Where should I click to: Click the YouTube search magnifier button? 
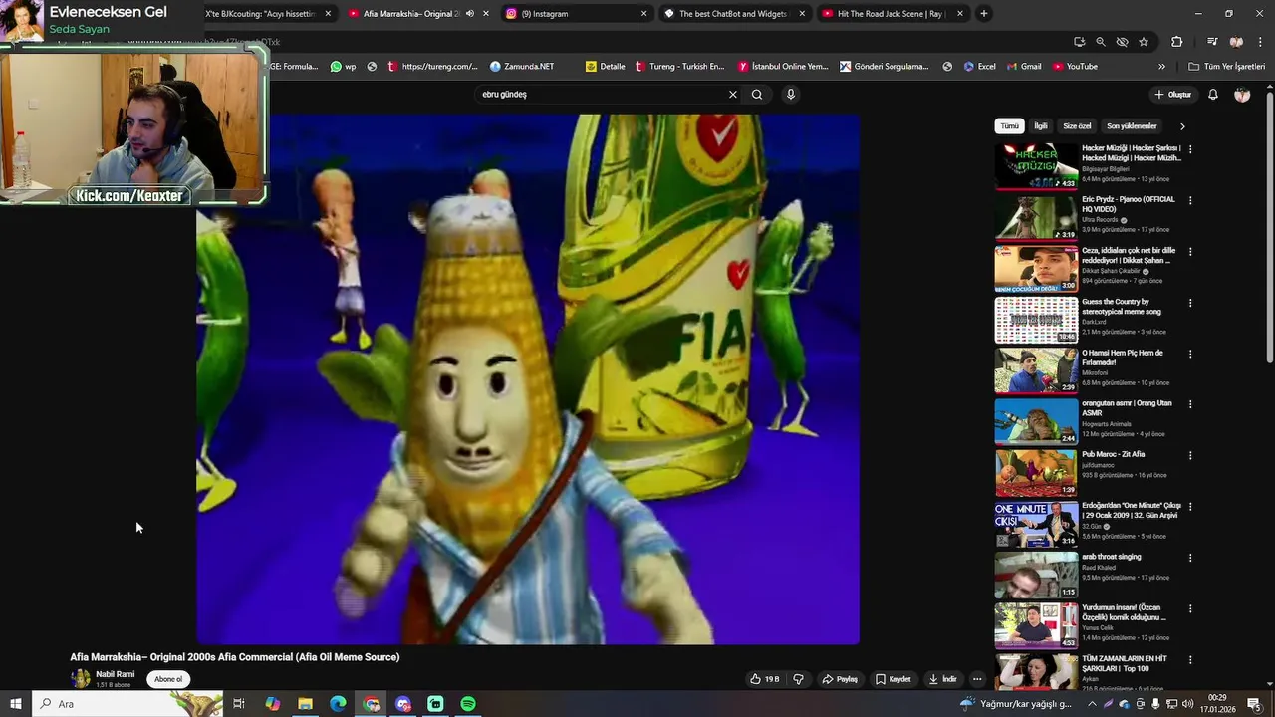pos(757,95)
